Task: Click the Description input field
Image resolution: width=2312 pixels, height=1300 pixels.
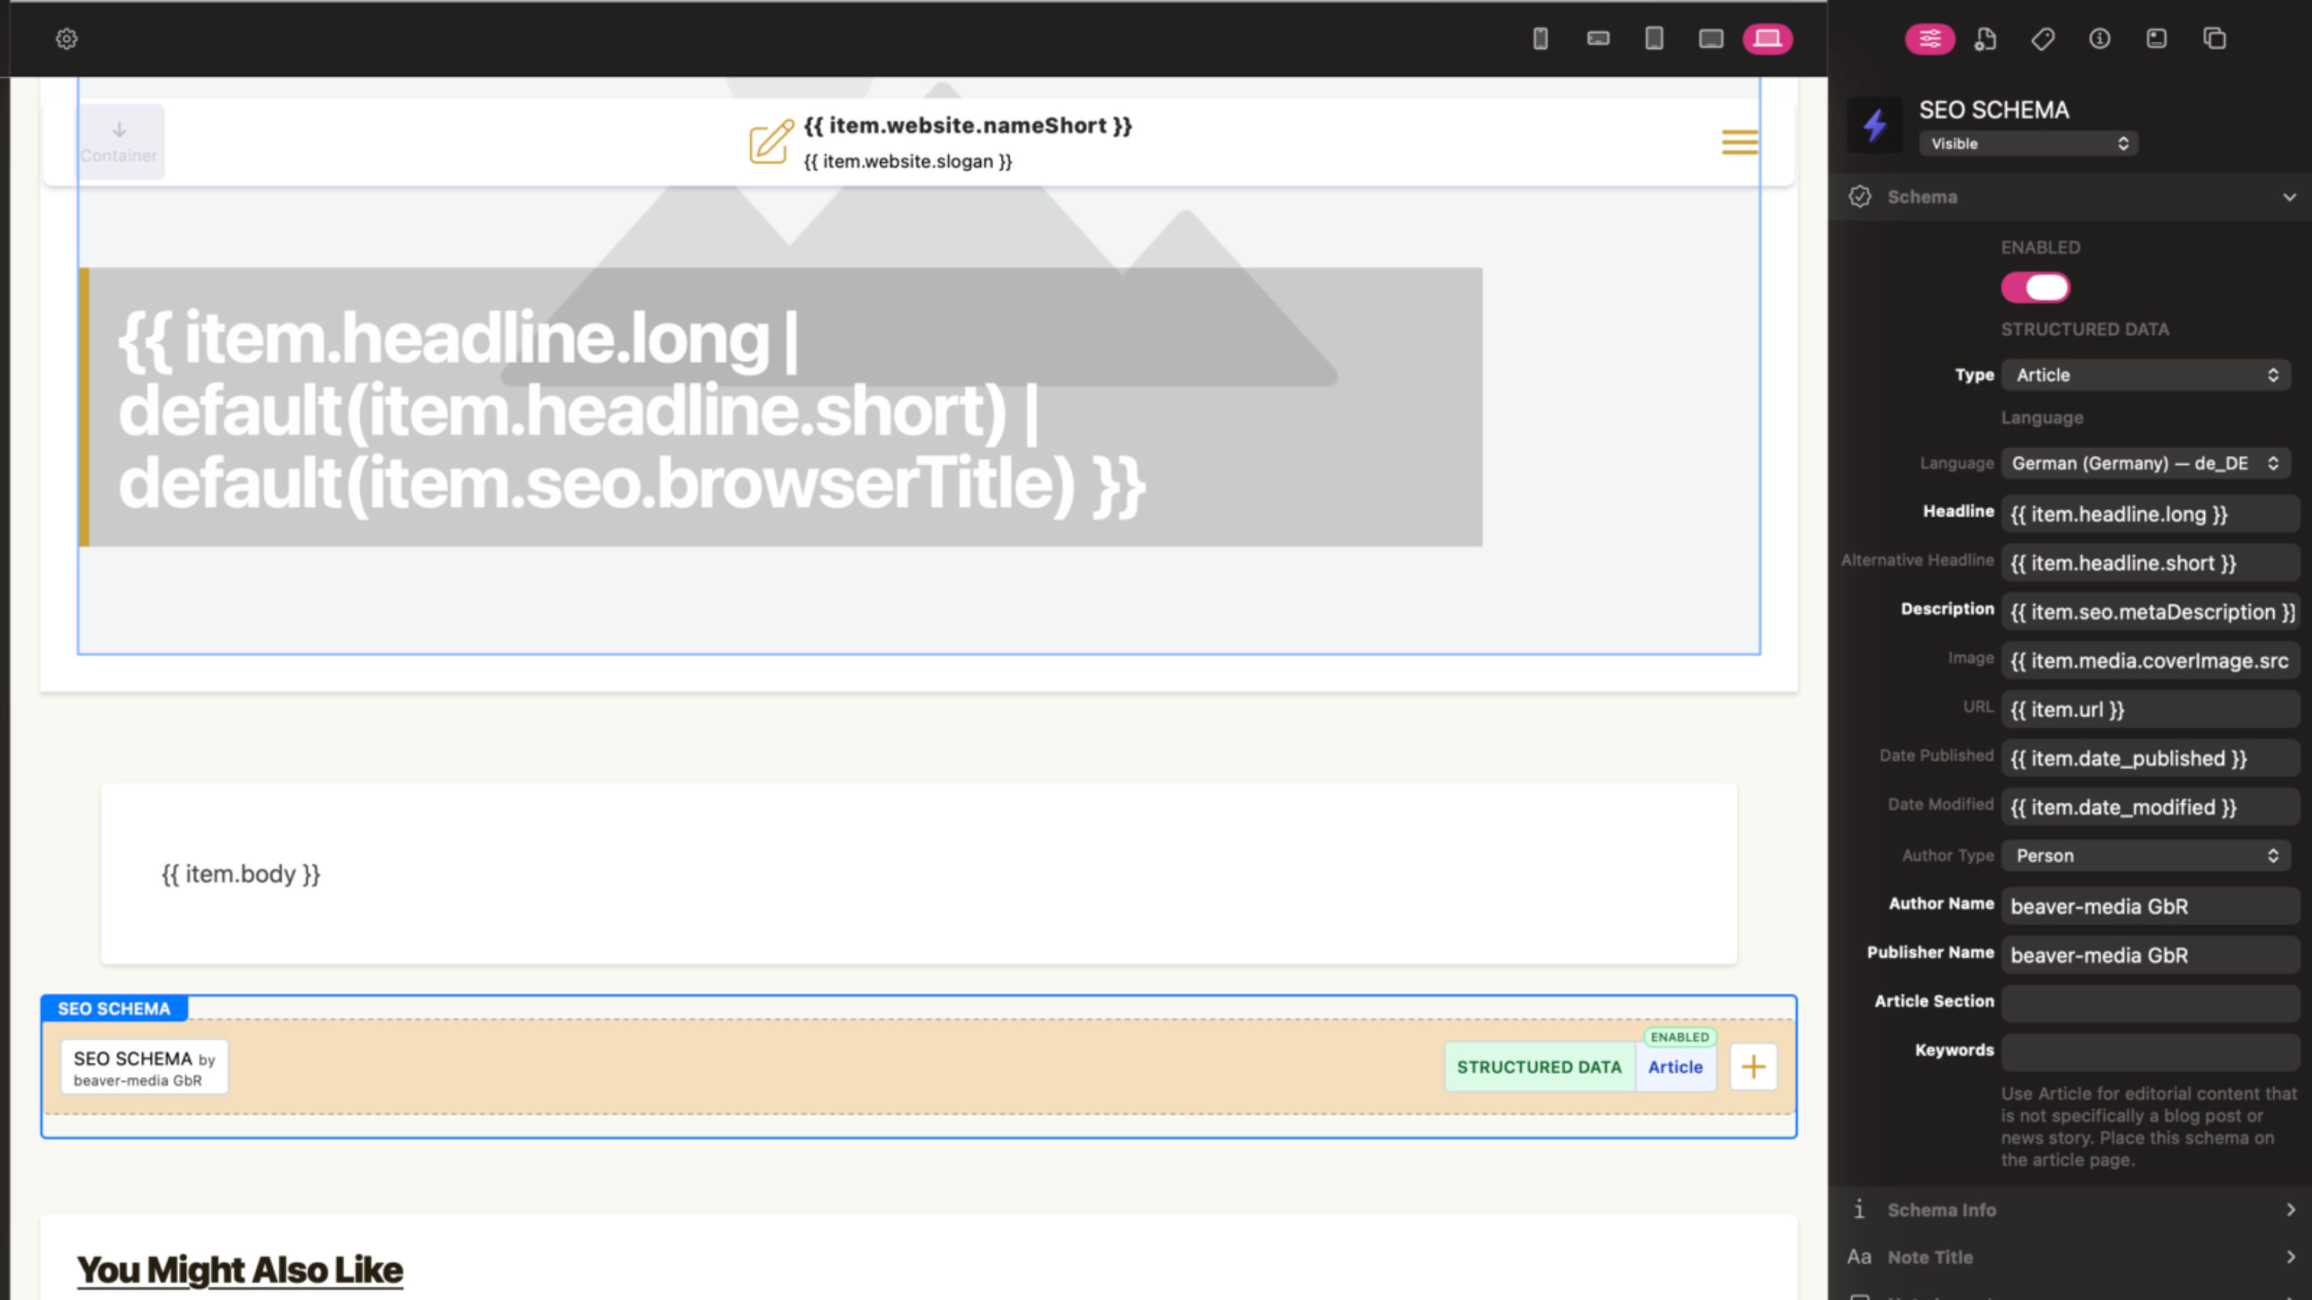Action: tap(2151, 612)
